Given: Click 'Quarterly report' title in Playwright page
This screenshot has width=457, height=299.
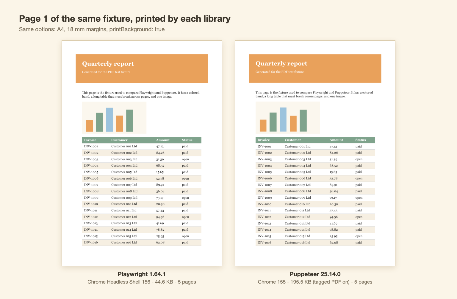Looking at the screenshot, I should point(108,64).
